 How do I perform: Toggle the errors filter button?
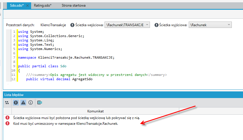point(16,102)
